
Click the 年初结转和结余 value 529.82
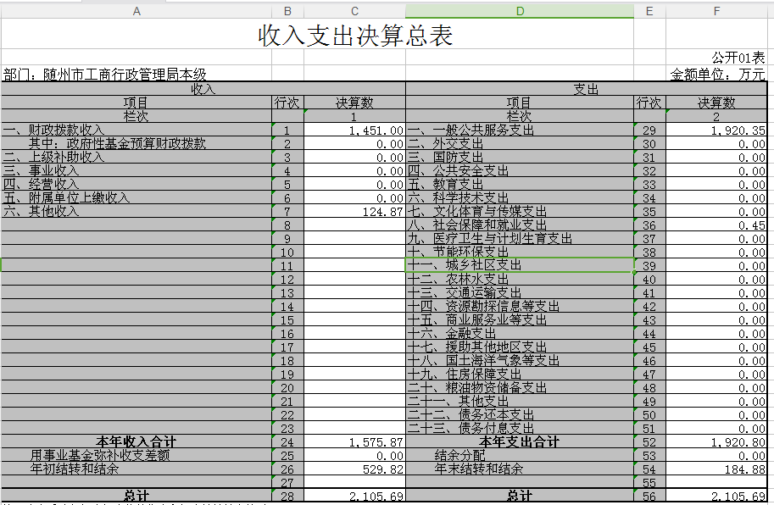click(x=354, y=469)
